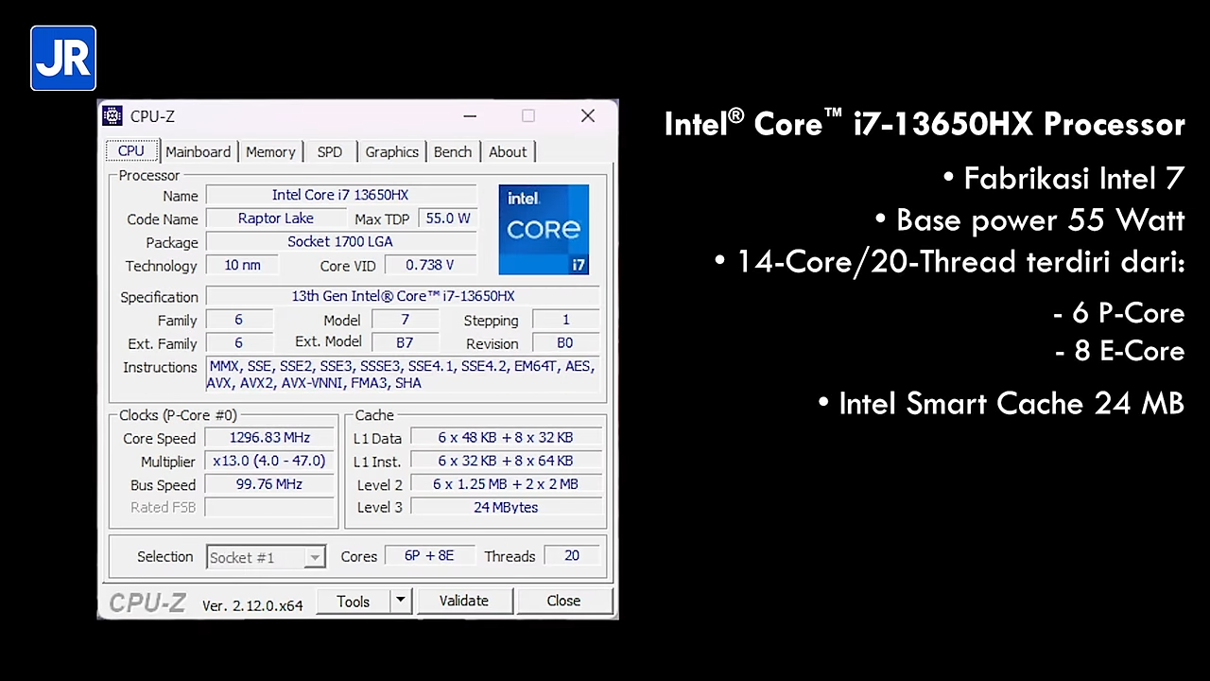The width and height of the screenshot is (1210, 681).
Task: Click the CPU-Z app icon in title bar
Action: pyautogui.click(x=112, y=116)
